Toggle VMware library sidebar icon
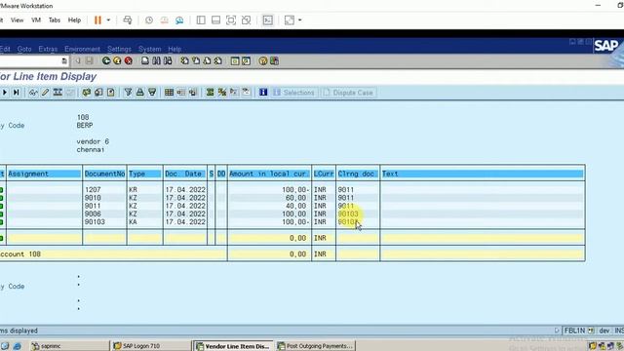The image size is (624, 351). [201, 19]
